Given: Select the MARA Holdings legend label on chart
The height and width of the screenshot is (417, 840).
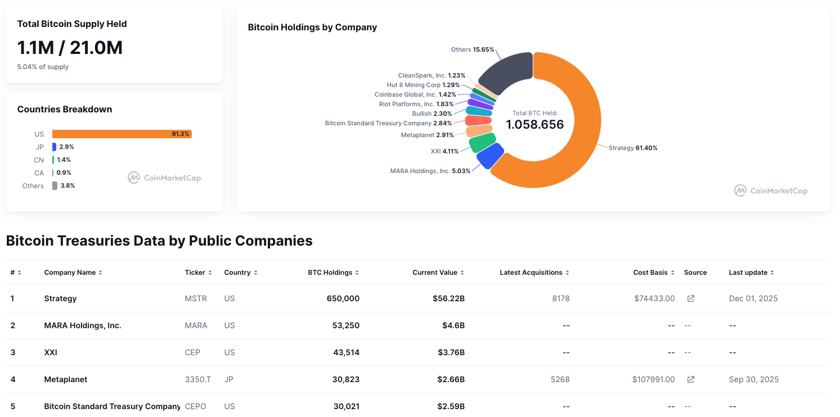Looking at the screenshot, I should 430,171.
